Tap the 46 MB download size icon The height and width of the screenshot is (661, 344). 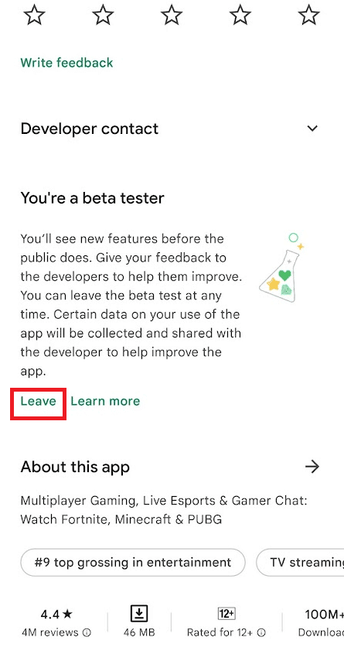(x=139, y=614)
